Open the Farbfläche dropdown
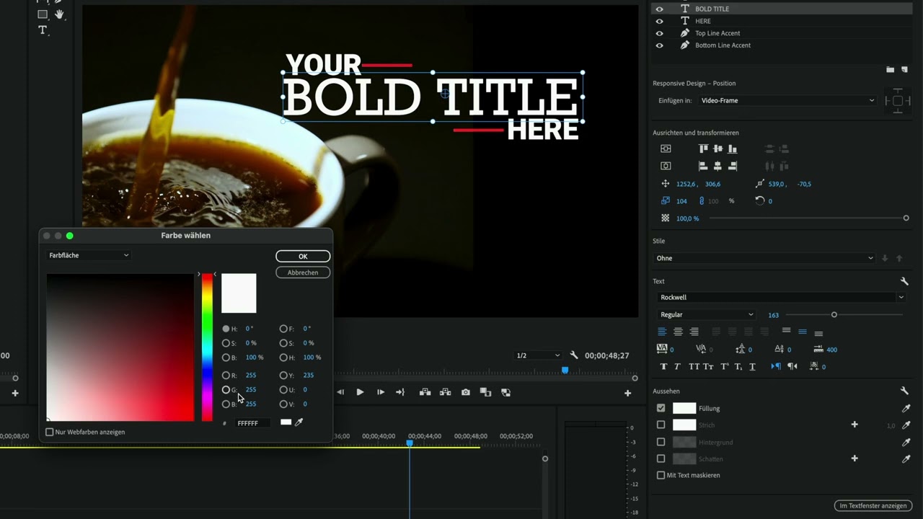 click(x=89, y=255)
